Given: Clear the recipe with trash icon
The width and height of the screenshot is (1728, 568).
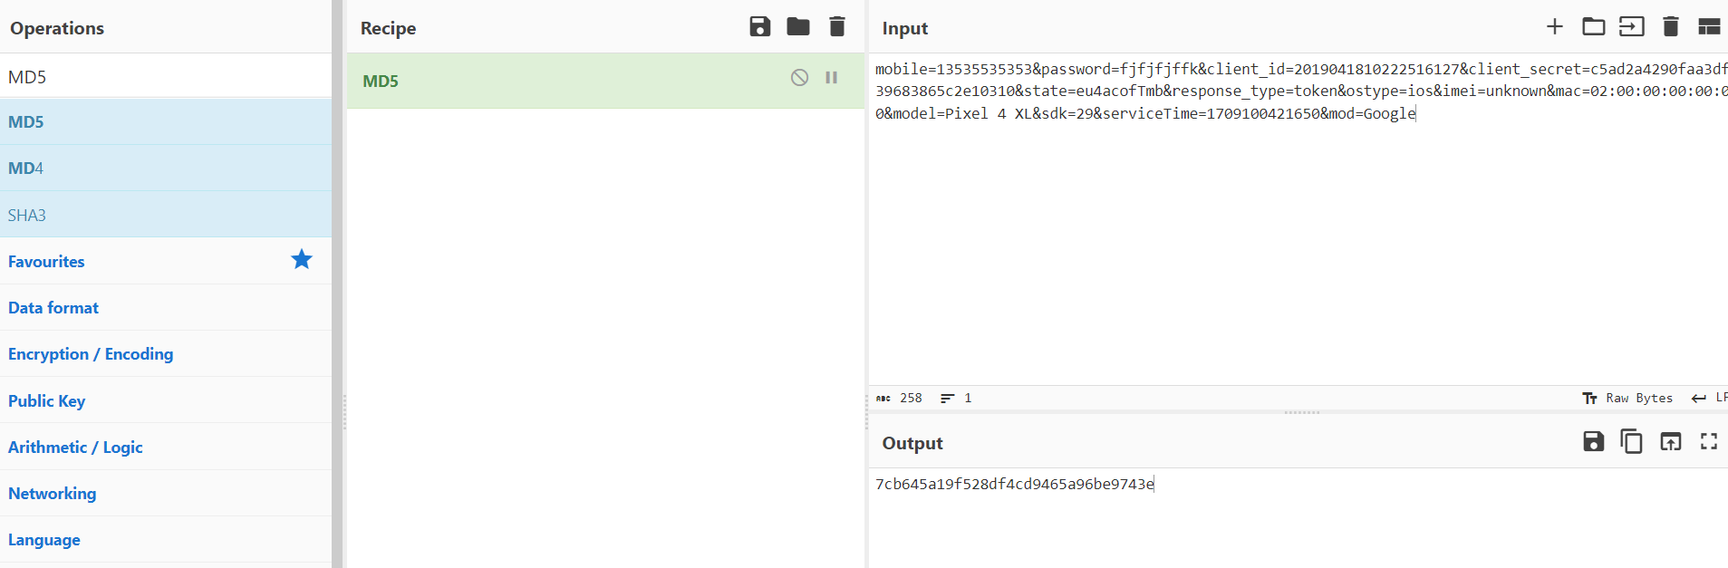Looking at the screenshot, I should point(837,27).
